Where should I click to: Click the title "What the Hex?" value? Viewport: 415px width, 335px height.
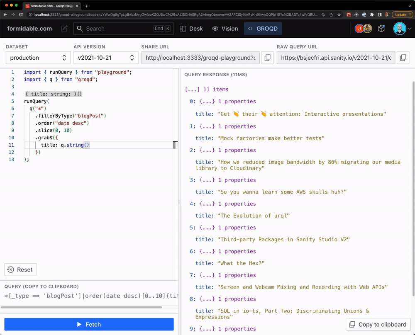tap(241, 263)
